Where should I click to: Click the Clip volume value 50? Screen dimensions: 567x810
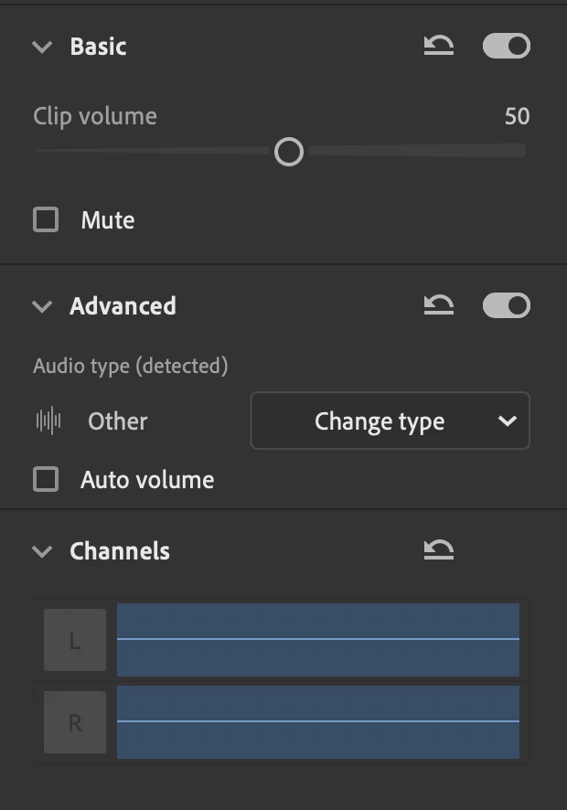(517, 116)
